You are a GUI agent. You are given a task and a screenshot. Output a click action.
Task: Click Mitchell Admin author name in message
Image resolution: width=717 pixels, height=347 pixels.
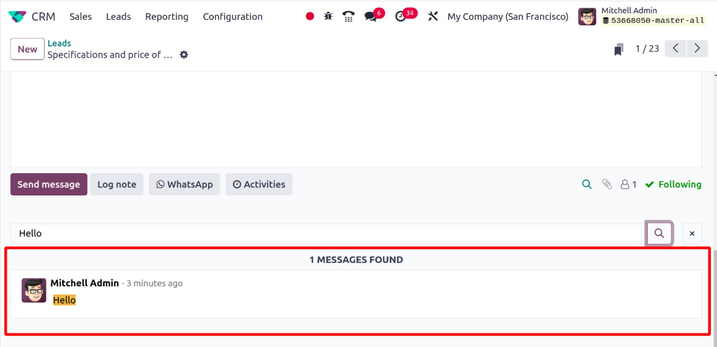(85, 283)
